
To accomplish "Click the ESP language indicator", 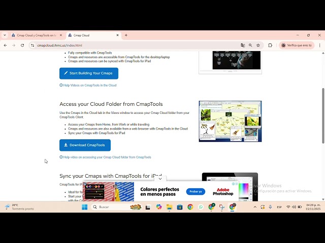I will (279, 207).
